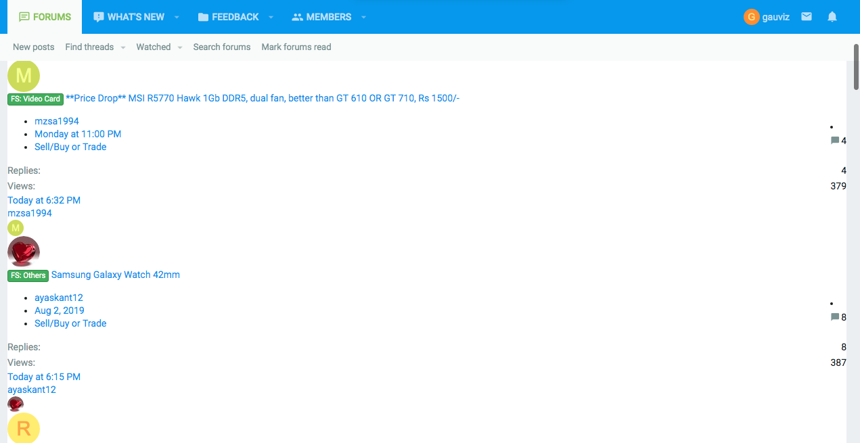Screen dimensions: 860x443
Task: Open the alerts bell icon
Action: [832, 17]
